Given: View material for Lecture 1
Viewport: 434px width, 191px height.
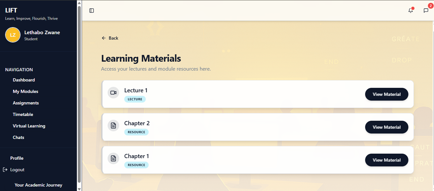Looking at the screenshot, I should (387, 94).
